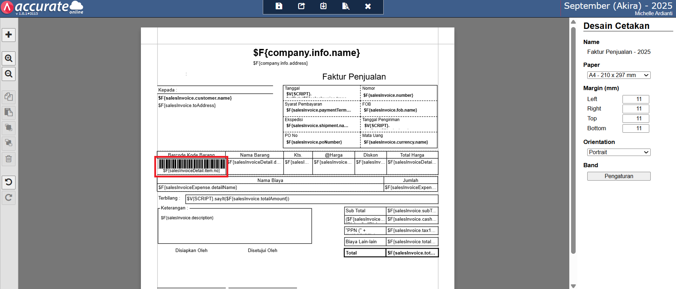Zoom out of the design canvas
Viewport: 676px width, 289px height.
tap(9, 74)
